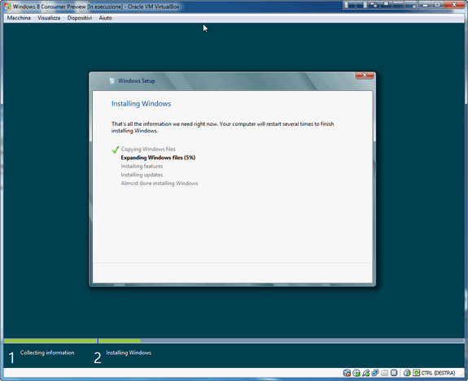The width and height of the screenshot is (468, 381).
Task: Open the network adapter status icon
Action: click(375, 373)
